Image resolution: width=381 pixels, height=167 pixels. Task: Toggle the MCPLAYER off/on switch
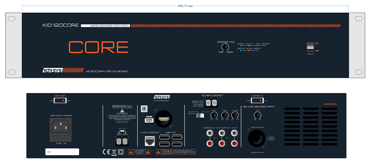point(60,101)
